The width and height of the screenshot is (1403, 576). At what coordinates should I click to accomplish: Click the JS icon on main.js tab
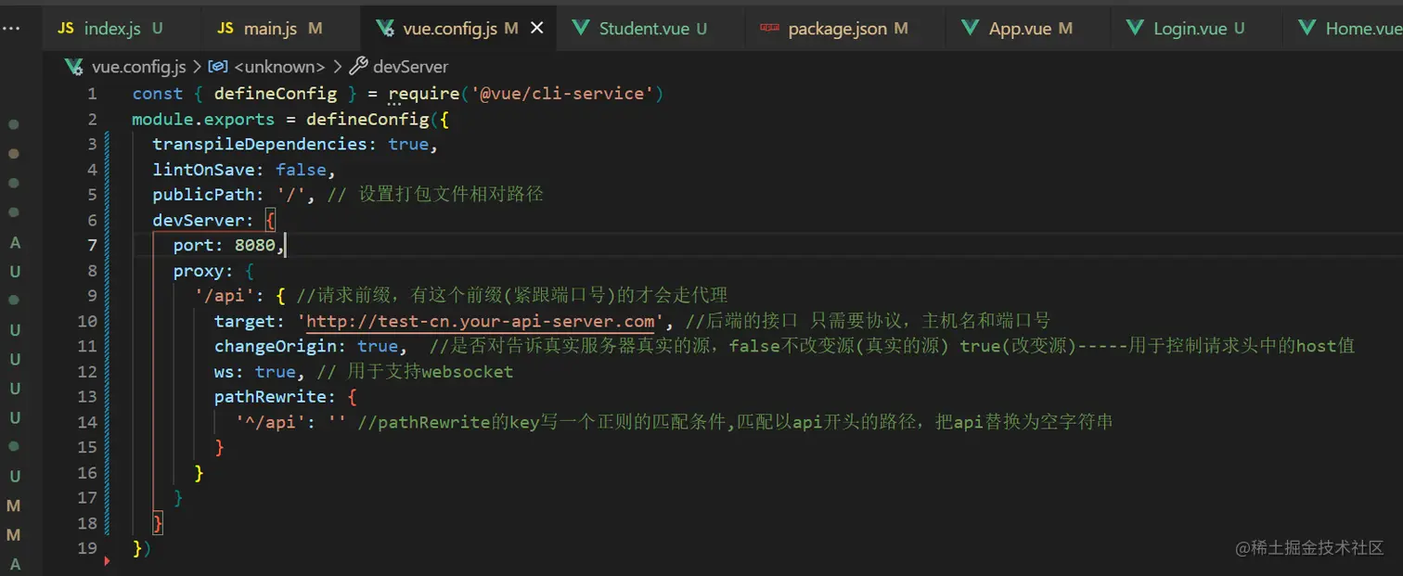pyautogui.click(x=225, y=29)
